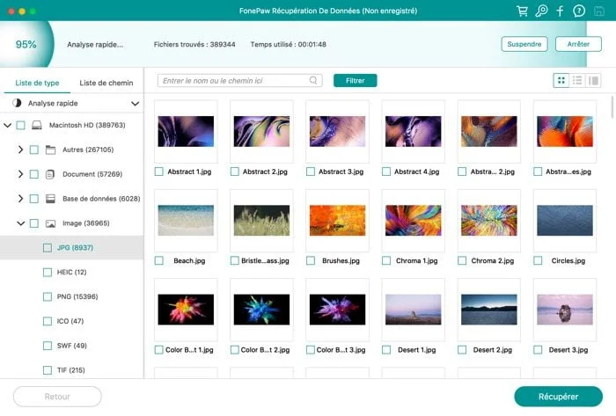Open the Analyse rapide dropdown
The image size is (616, 416).
pyautogui.click(x=135, y=104)
